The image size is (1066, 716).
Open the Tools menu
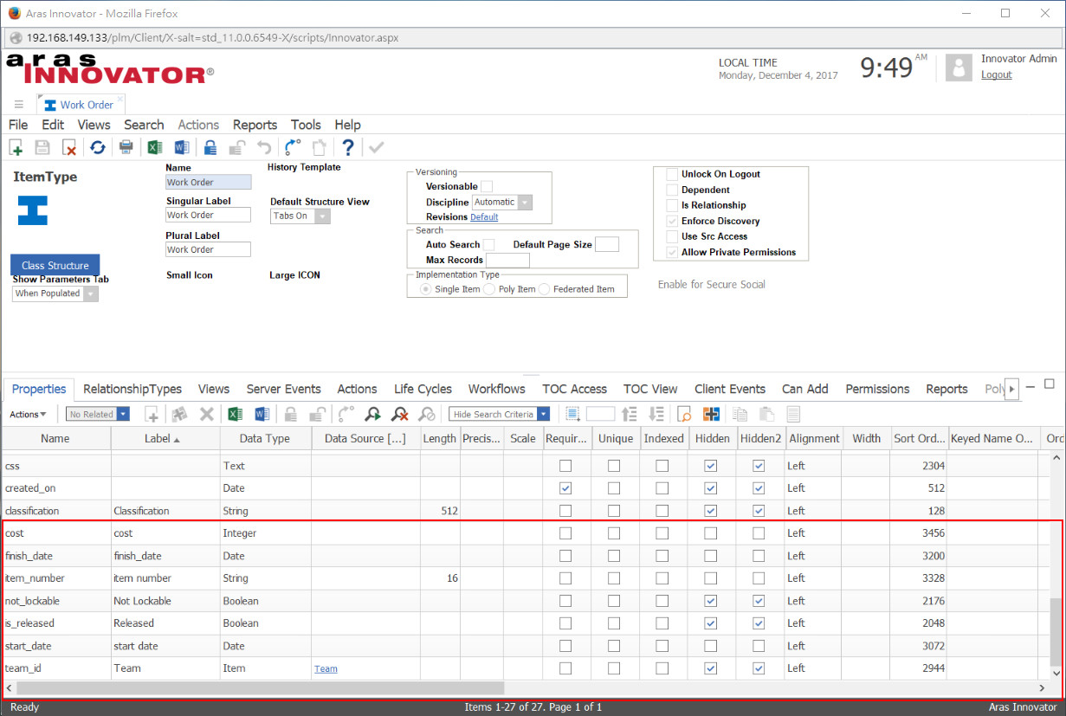click(306, 125)
